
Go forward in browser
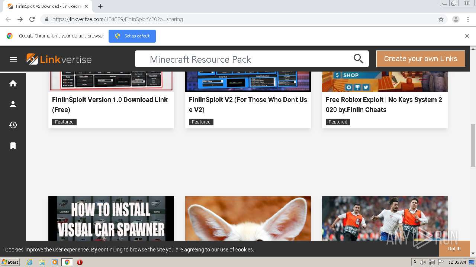(x=20, y=19)
